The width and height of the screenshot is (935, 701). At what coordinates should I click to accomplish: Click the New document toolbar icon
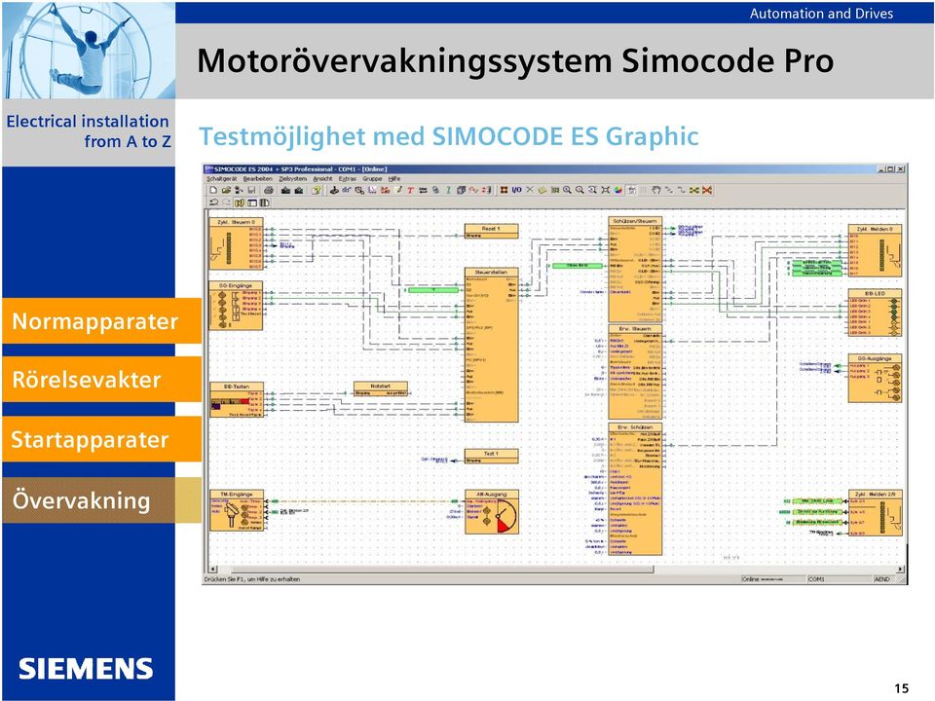click(213, 190)
